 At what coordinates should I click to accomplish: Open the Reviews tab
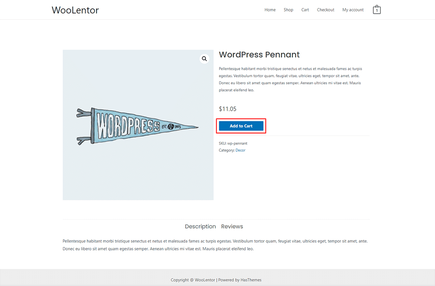point(232,226)
